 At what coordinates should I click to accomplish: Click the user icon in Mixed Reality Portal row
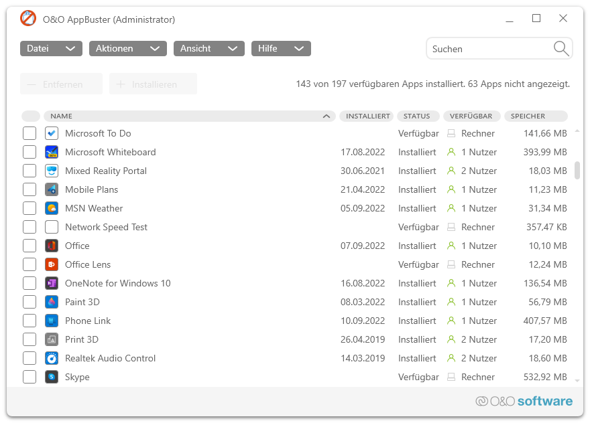point(451,171)
